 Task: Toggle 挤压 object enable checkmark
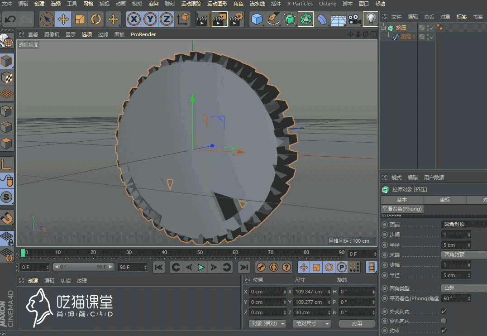pos(432,28)
